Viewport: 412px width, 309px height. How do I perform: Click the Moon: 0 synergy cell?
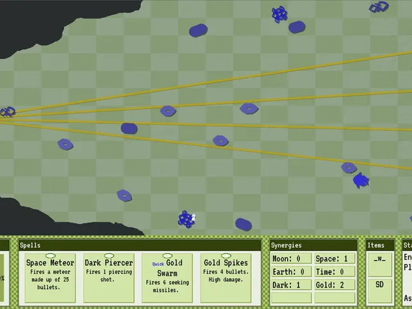[x=291, y=259]
